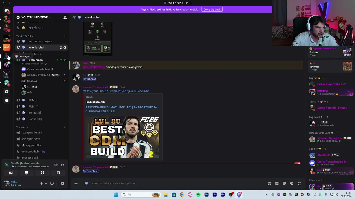Open Doruk / emrah_dincer member profile
The height and width of the screenshot is (199, 355).
[331, 108]
